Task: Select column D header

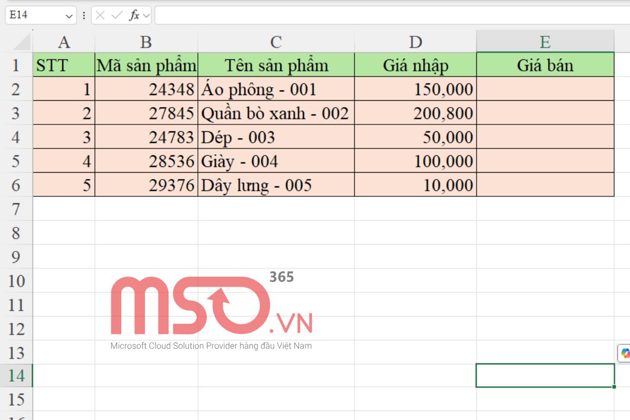Action: click(415, 41)
